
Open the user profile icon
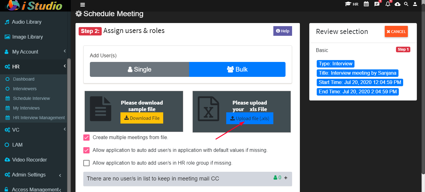pyautogui.click(x=415, y=4)
